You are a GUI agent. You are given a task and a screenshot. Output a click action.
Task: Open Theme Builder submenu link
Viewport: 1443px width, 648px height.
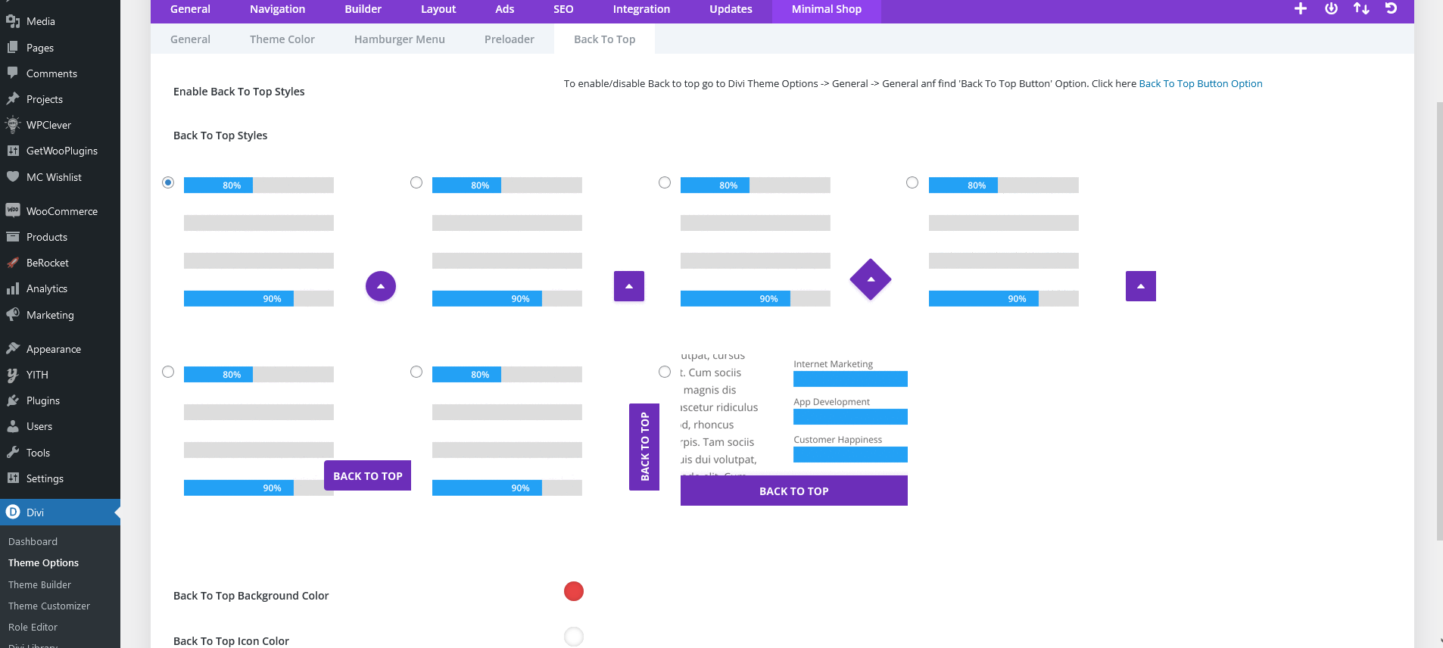pos(40,584)
